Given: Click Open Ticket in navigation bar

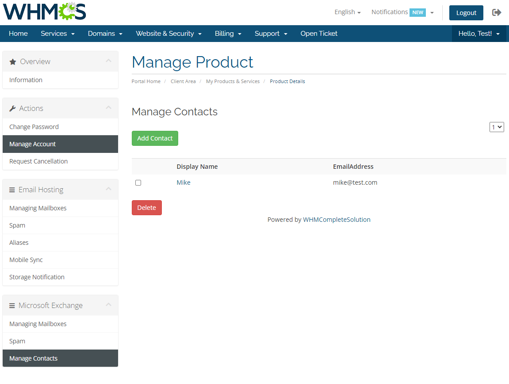Looking at the screenshot, I should pyautogui.click(x=319, y=34).
